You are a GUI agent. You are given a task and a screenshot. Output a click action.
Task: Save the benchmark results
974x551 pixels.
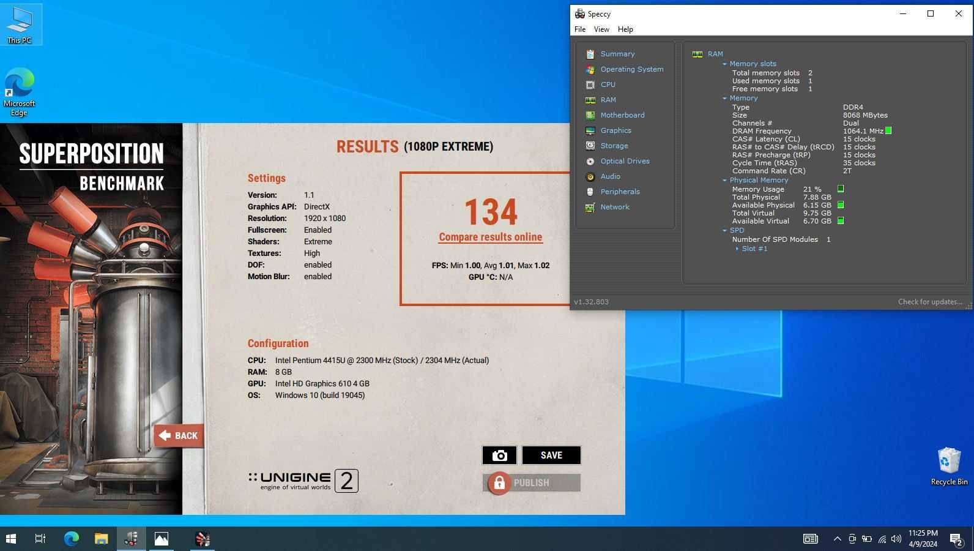551,455
